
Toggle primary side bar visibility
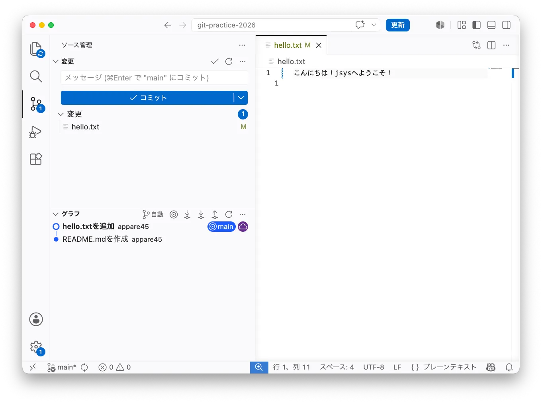pyautogui.click(x=476, y=25)
